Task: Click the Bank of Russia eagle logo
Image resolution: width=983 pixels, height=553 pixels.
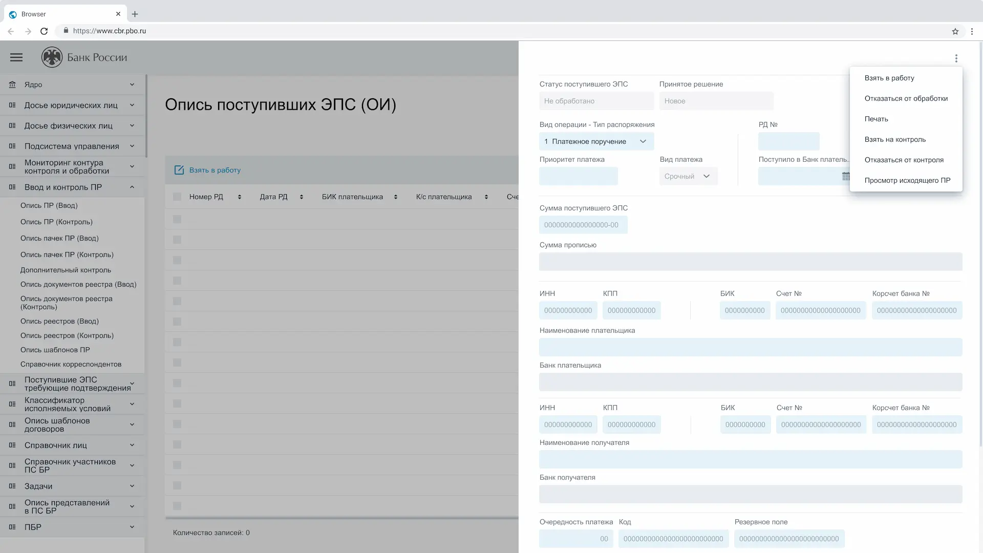Action: click(52, 57)
